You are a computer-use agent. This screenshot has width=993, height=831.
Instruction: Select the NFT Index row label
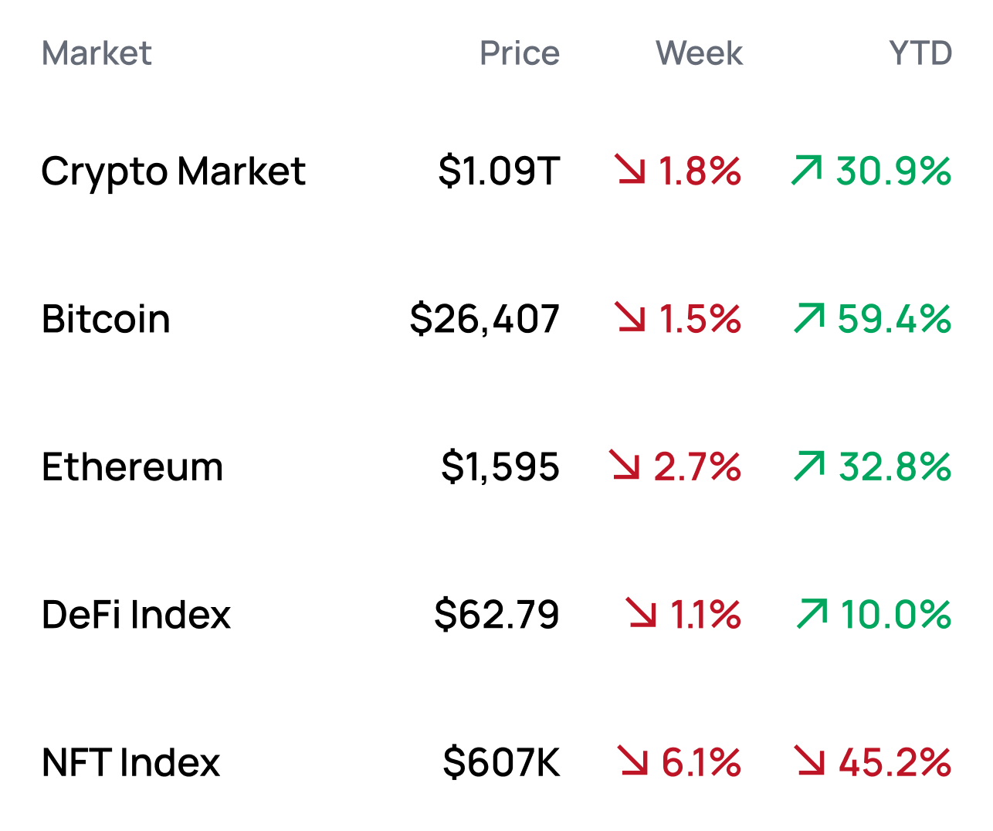click(x=130, y=762)
